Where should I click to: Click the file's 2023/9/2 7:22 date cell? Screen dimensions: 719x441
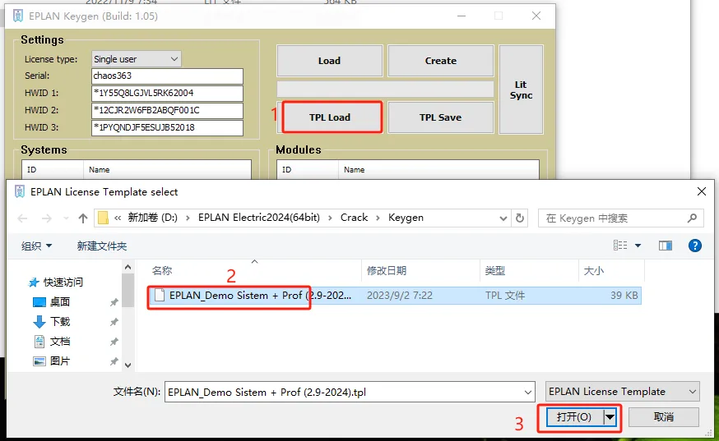[x=399, y=296]
